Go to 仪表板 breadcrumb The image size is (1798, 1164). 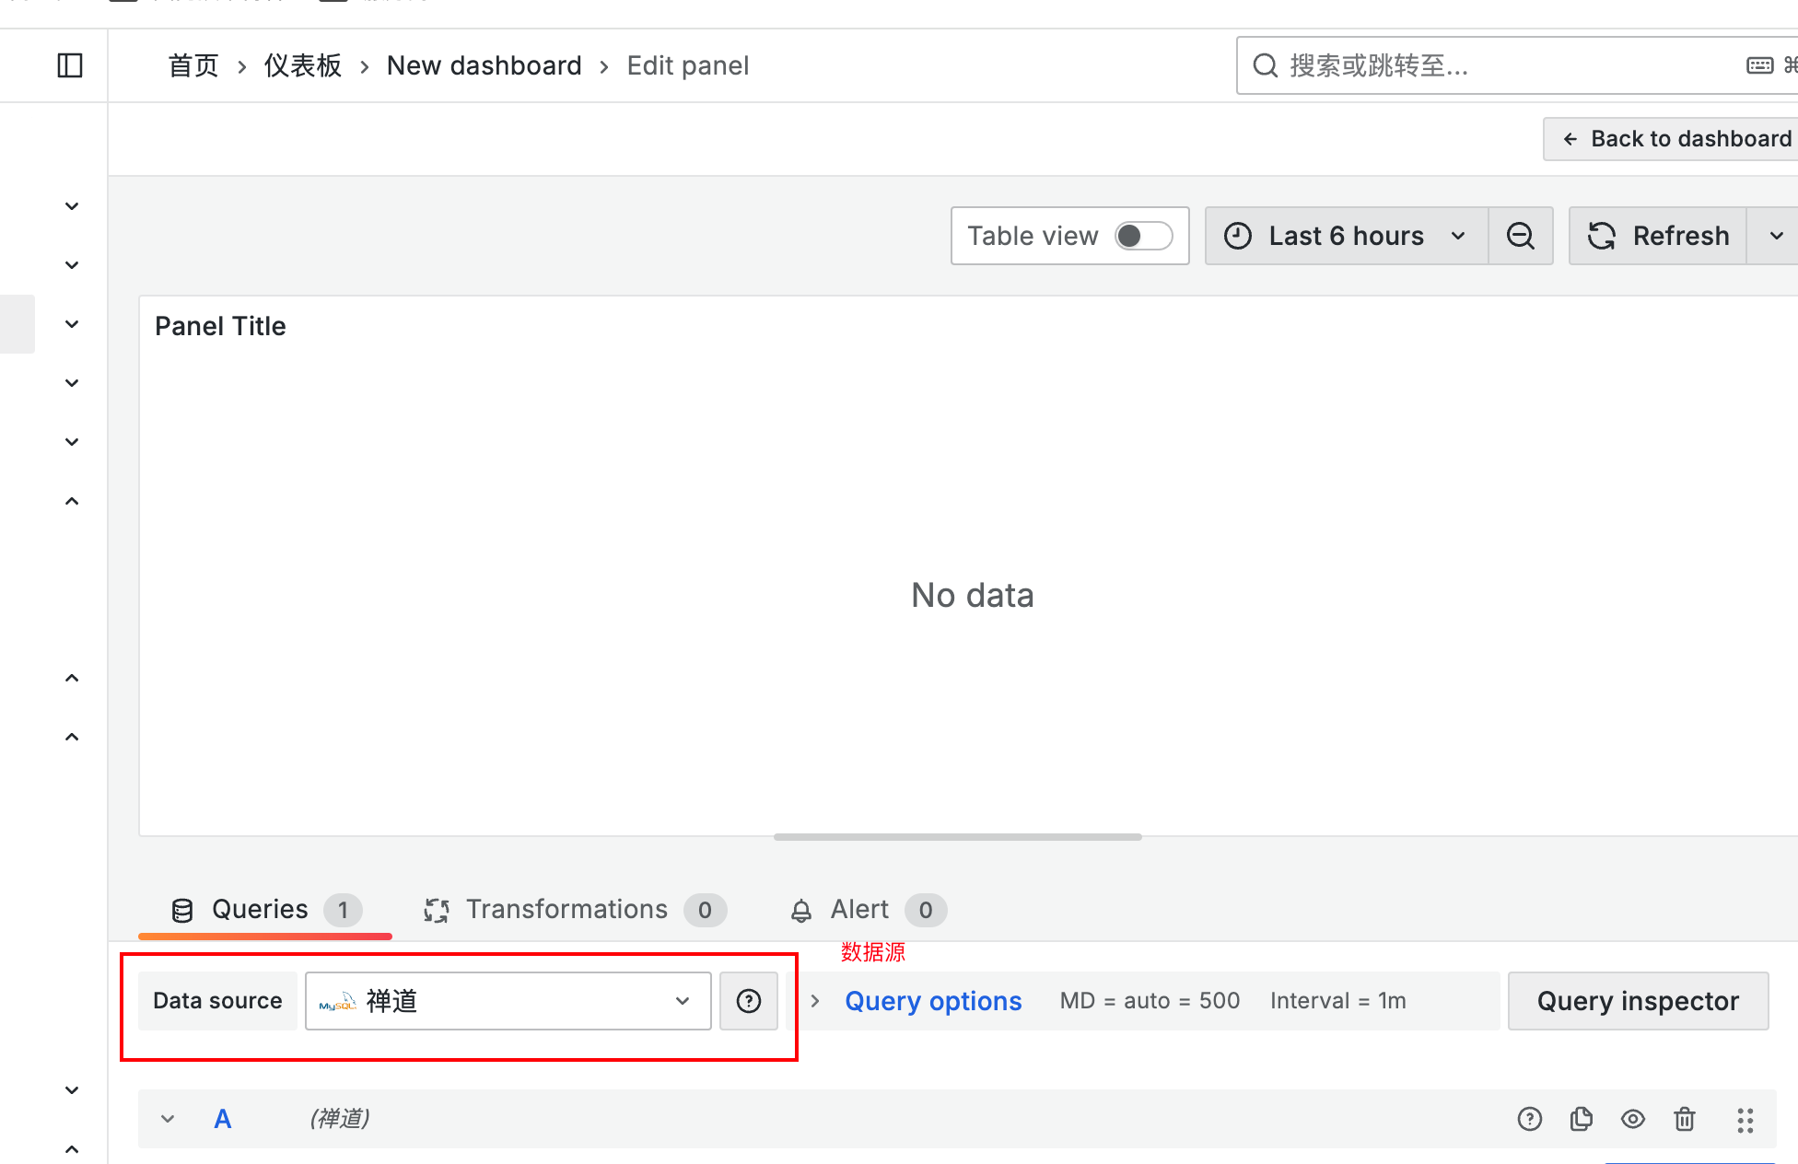pyautogui.click(x=303, y=65)
